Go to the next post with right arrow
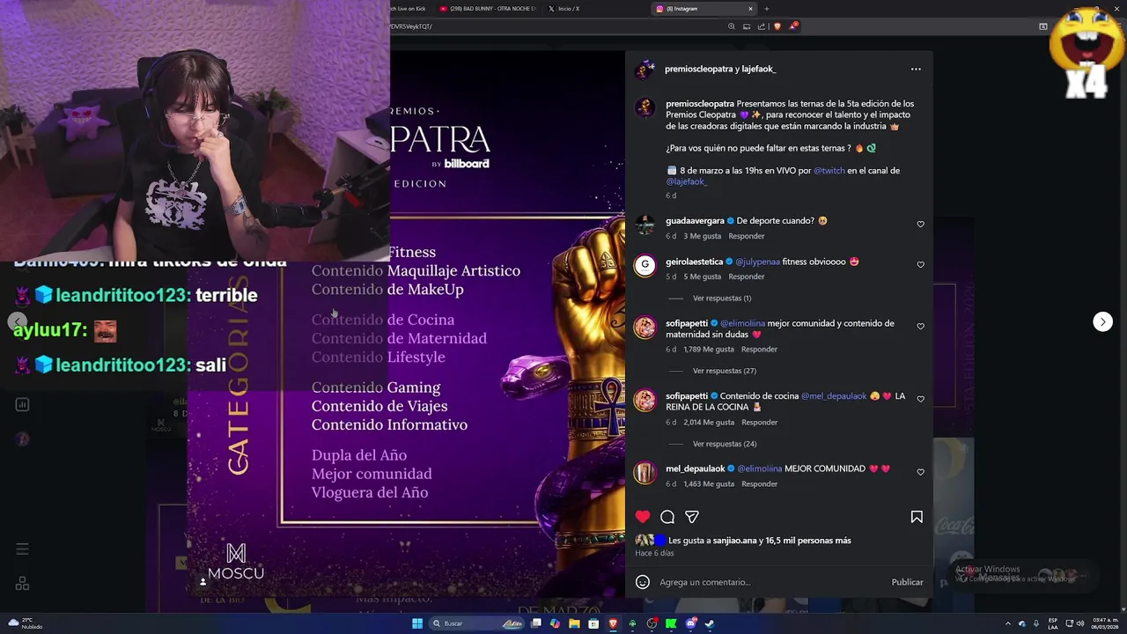 click(1102, 321)
